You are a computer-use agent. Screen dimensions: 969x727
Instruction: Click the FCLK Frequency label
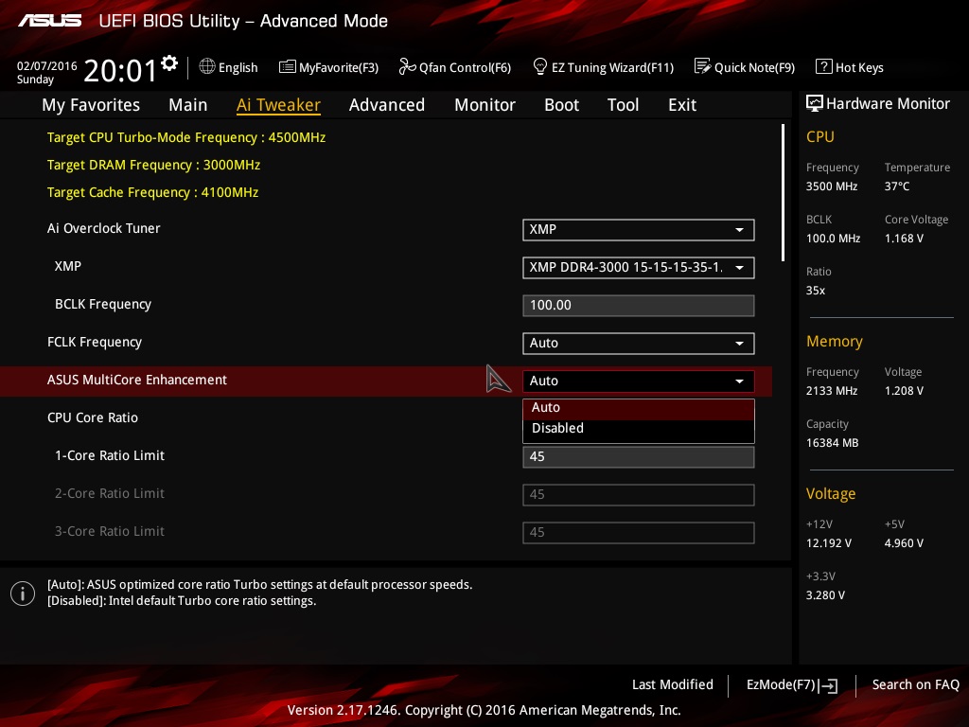coord(95,342)
